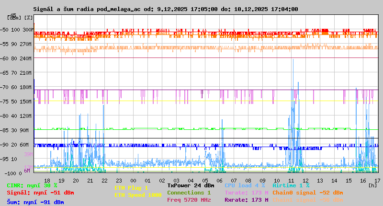383x206 pixels.
Task: Click the Chain0 signal -52 dBm label
Action: point(307,193)
